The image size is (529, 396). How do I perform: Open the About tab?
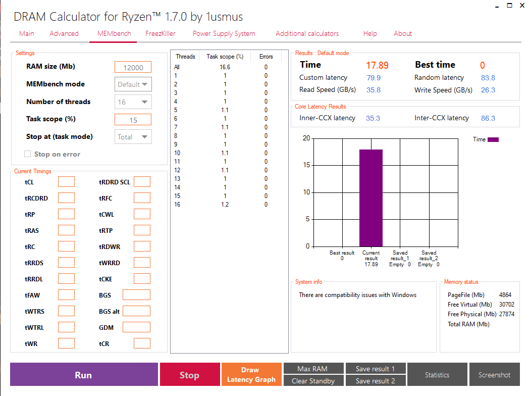pyautogui.click(x=403, y=33)
